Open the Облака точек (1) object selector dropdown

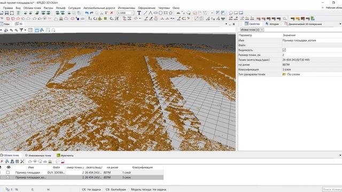(x=252, y=30)
